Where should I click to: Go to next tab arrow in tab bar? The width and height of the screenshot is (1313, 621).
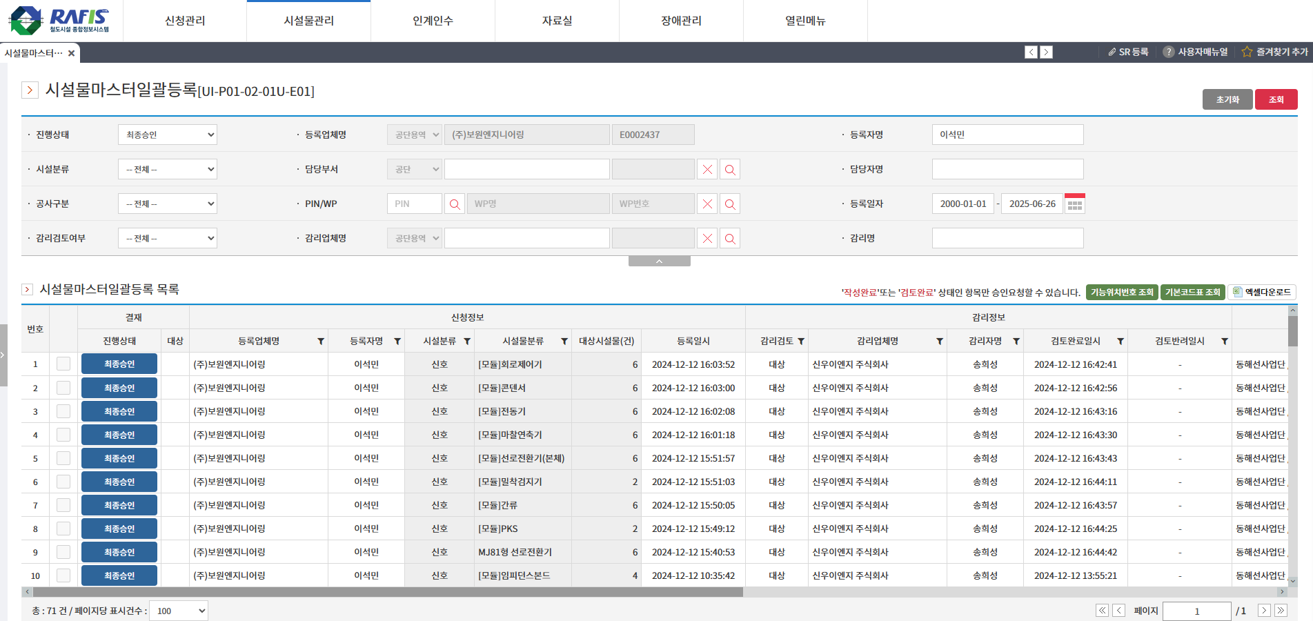click(x=1046, y=52)
